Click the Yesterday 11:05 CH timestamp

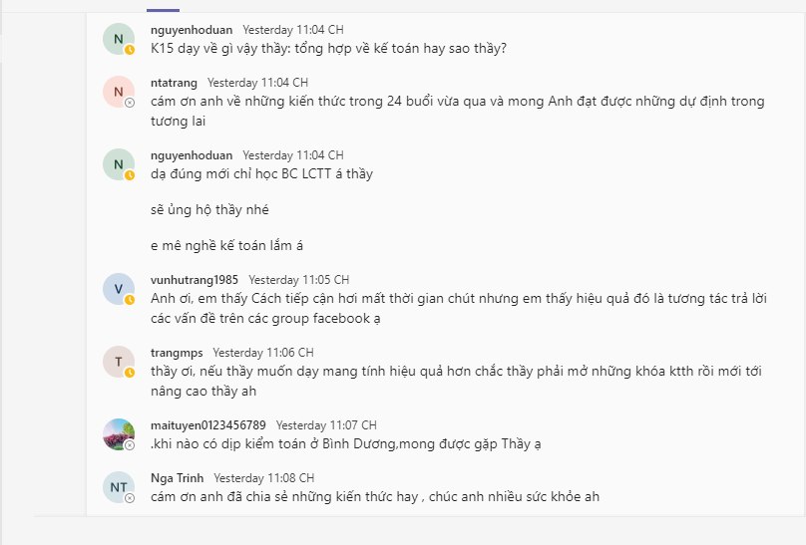pyautogui.click(x=298, y=280)
